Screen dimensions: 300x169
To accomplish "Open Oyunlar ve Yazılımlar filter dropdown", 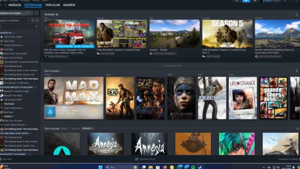I will click(15, 21).
